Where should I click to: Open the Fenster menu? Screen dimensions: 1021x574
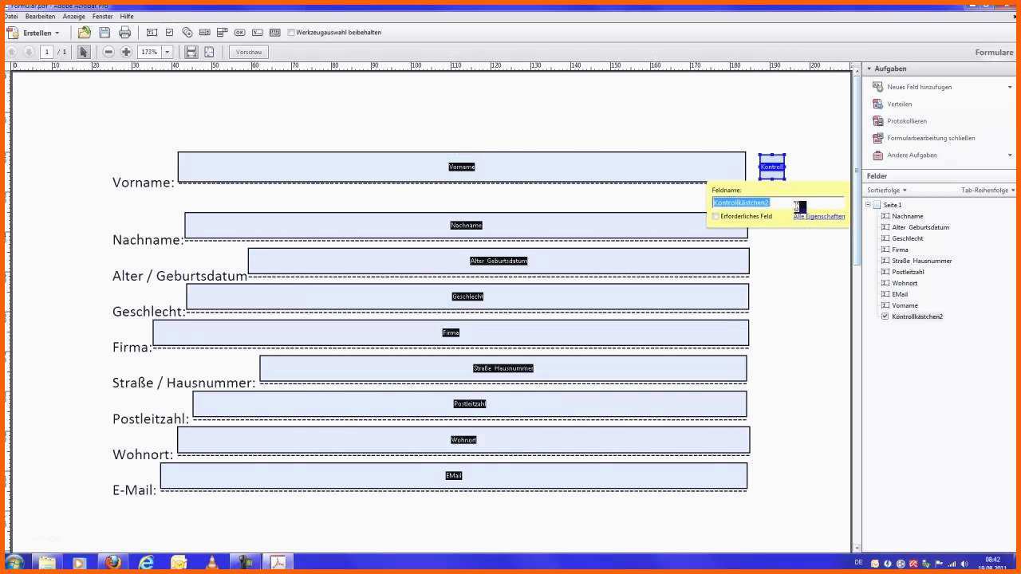click(x=102, y=16)
